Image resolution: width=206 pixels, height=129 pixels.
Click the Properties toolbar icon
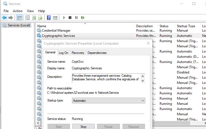click(x=27, y=18)
